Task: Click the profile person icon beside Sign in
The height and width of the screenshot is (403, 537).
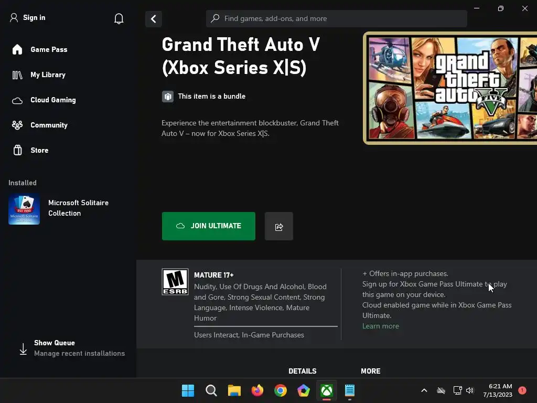Action: (14, 17)
